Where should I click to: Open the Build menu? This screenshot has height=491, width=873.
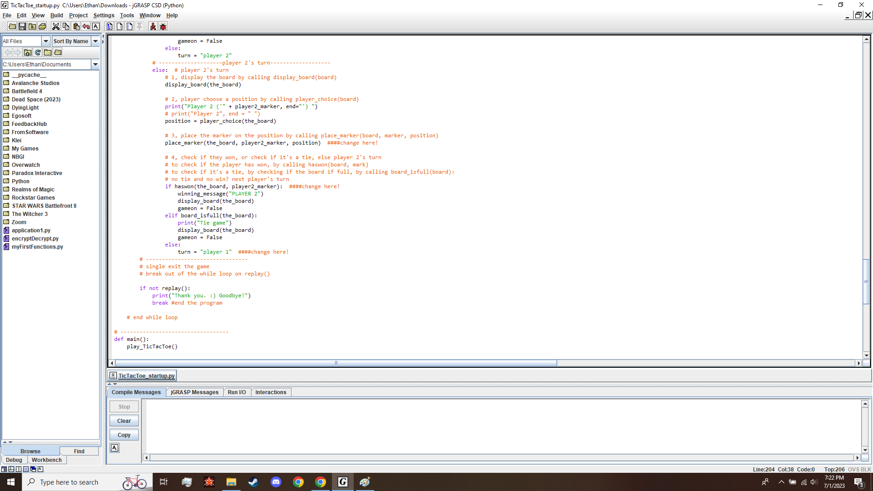click(56, 15)
